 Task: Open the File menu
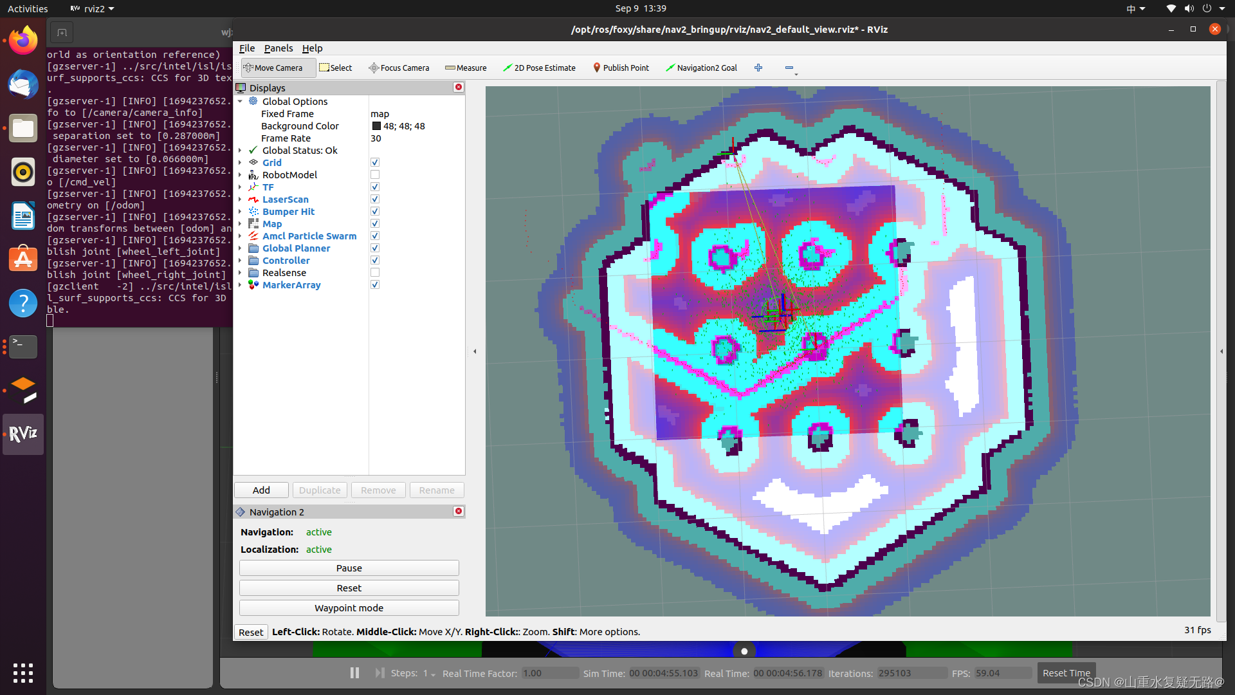(x=246, y=48)
